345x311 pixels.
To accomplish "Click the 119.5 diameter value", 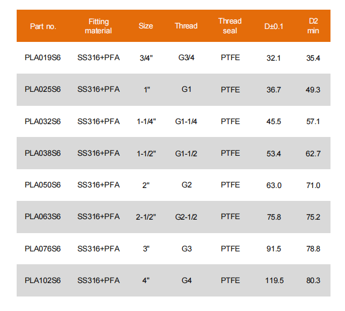I will coord(274,280).
